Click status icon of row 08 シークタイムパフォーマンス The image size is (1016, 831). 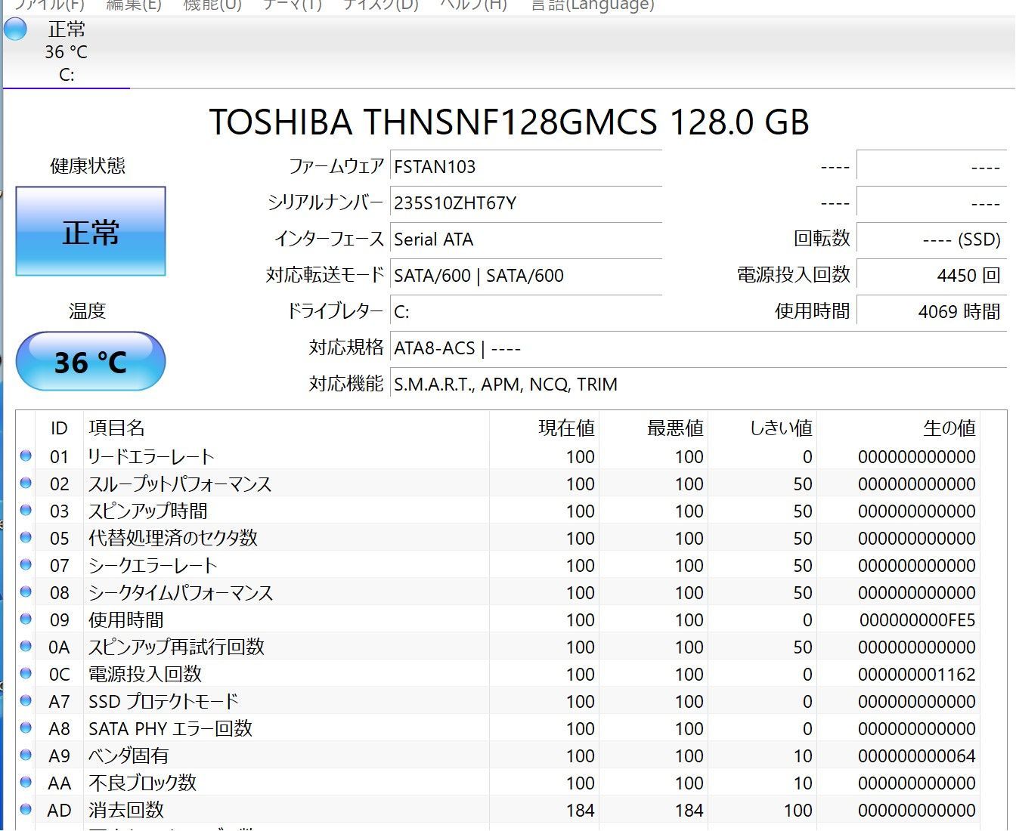tap(26, 592)
